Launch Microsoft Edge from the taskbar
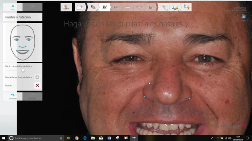The image size is (252, 141). [85, 138]
